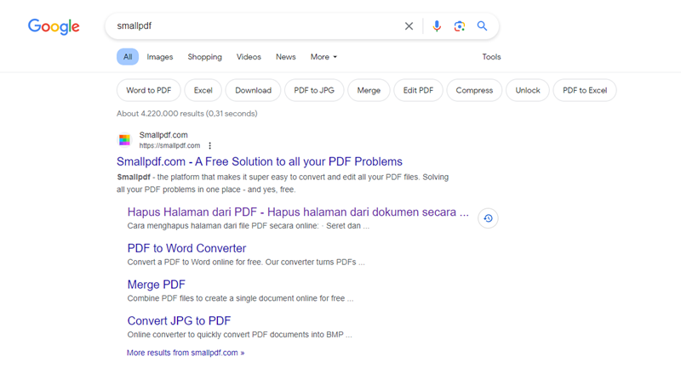The width and height of the screenshot is (681, 373).
Task: Open search Tools
Action: point(491,57)
